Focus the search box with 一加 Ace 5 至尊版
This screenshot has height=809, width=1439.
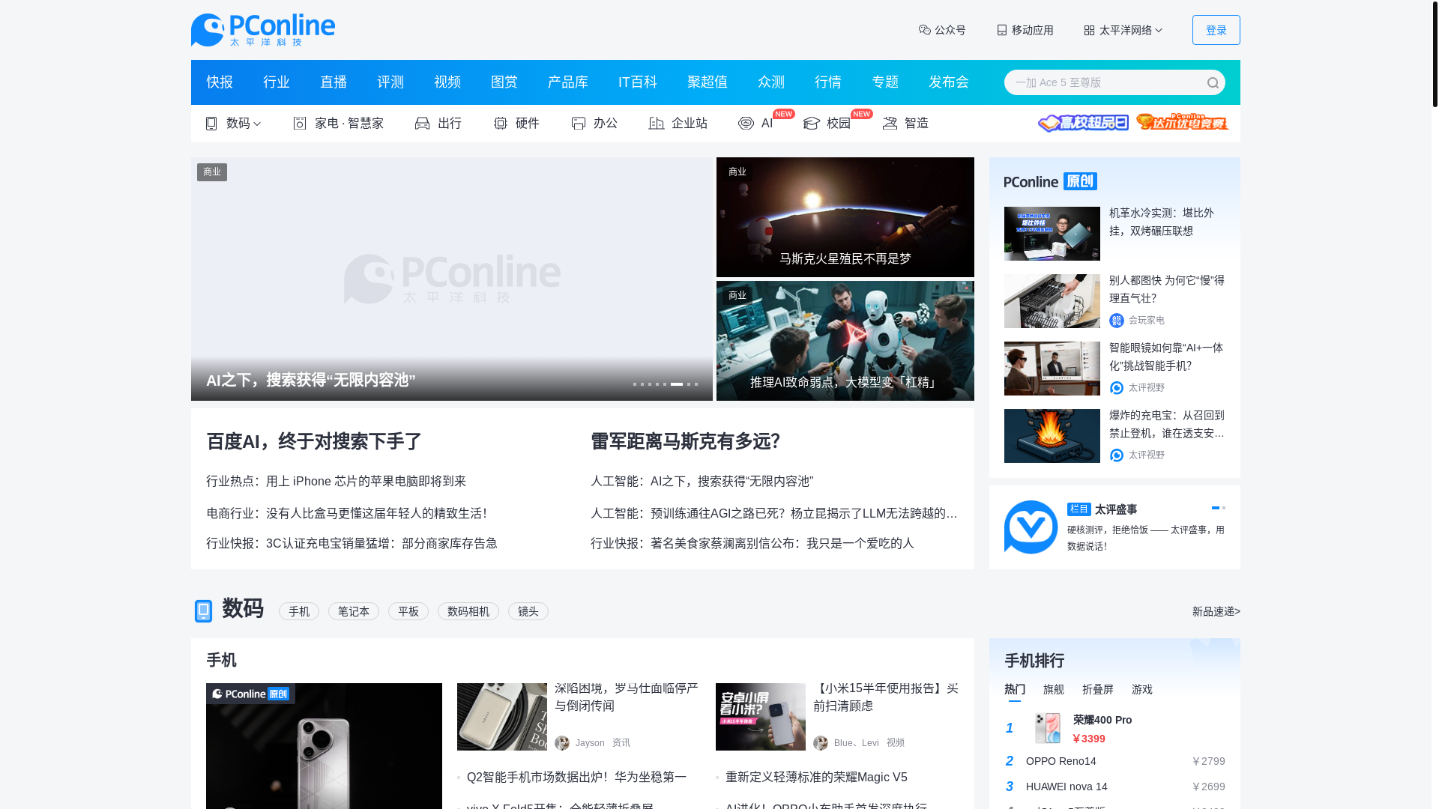click(x=1105, y=82)
